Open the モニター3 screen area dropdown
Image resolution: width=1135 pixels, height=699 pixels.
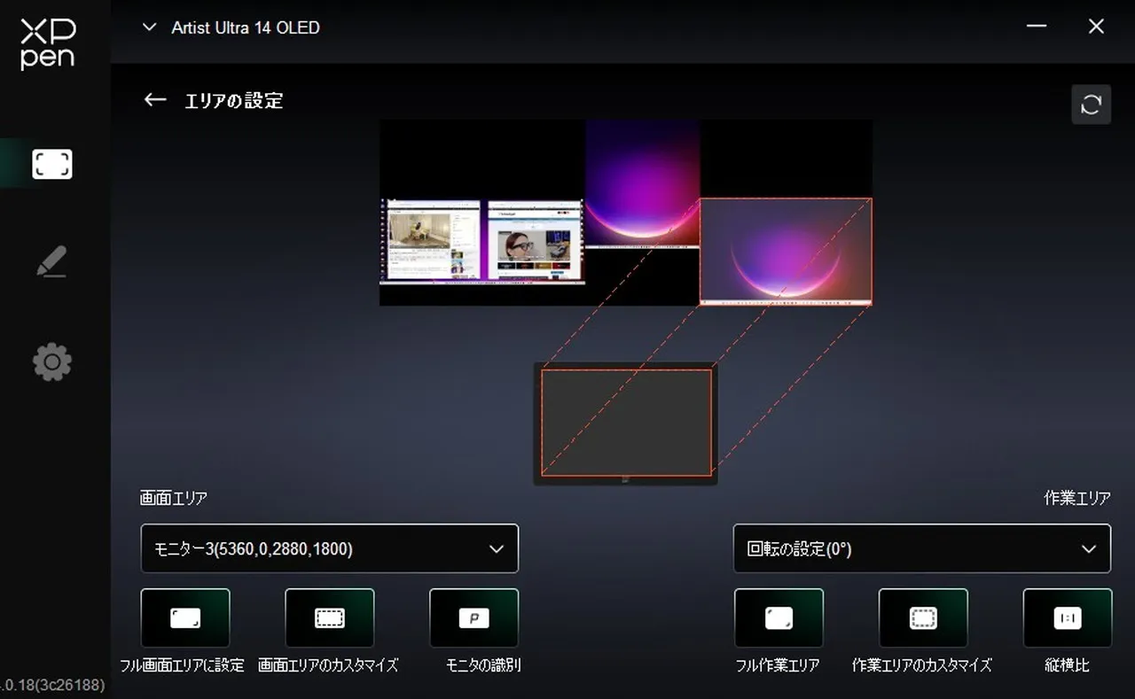click(x=330, y=549)
